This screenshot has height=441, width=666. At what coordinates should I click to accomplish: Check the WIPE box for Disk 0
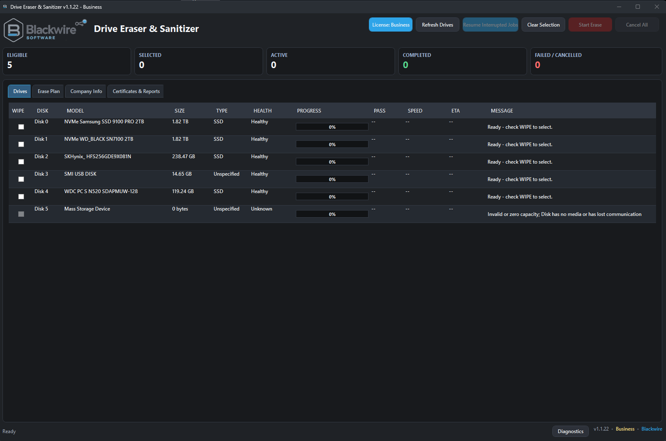(x=21, y=127)
